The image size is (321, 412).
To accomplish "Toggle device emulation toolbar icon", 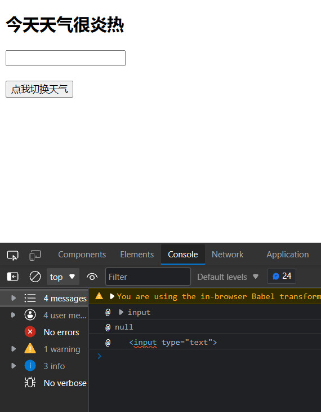I will pyautogui.click(x=35, y=255).
